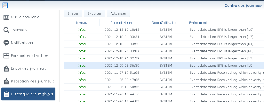Click the Log Center app icon in title bar
264x102 pixels.
[x=5, y=5]
